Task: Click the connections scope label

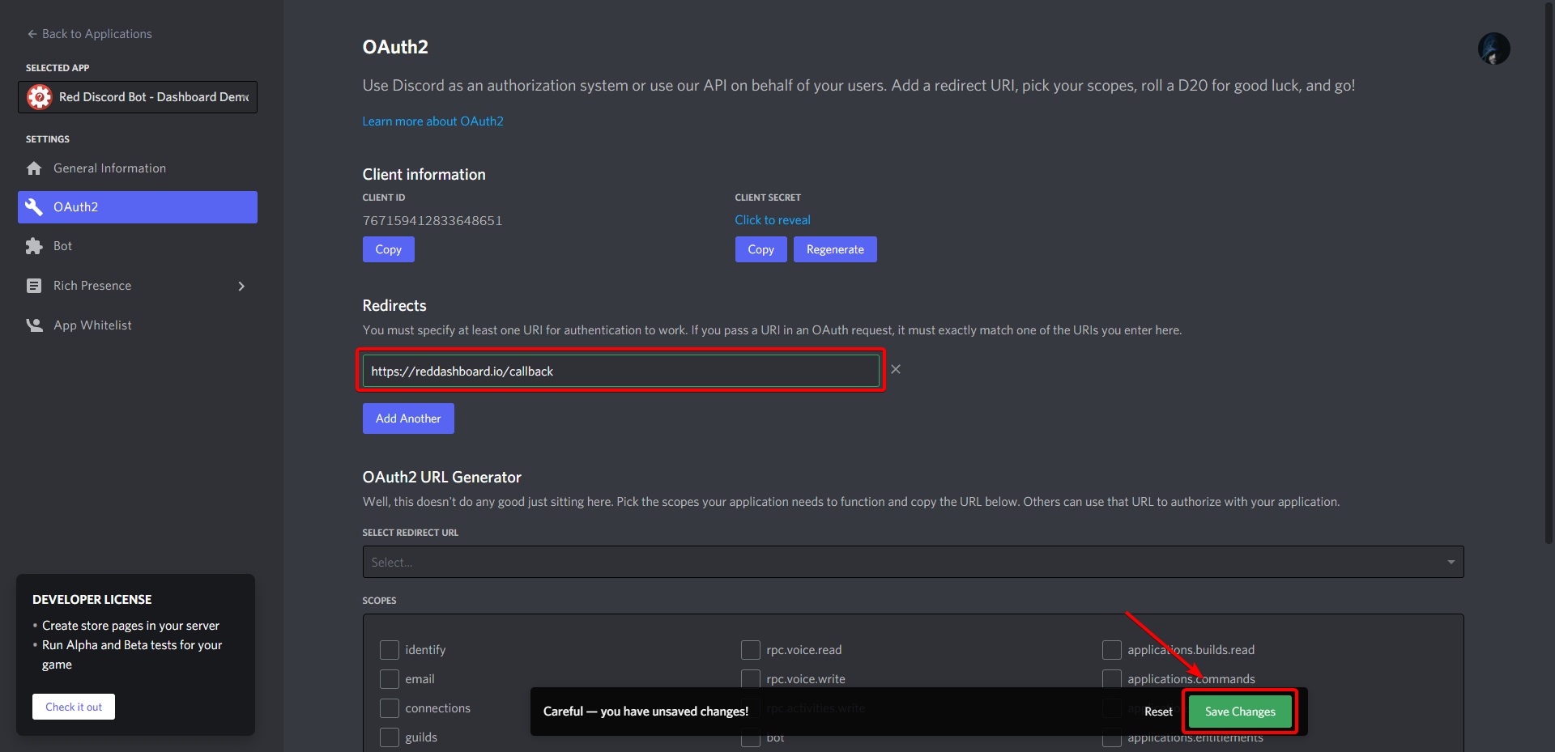Action: coord(437,708)
